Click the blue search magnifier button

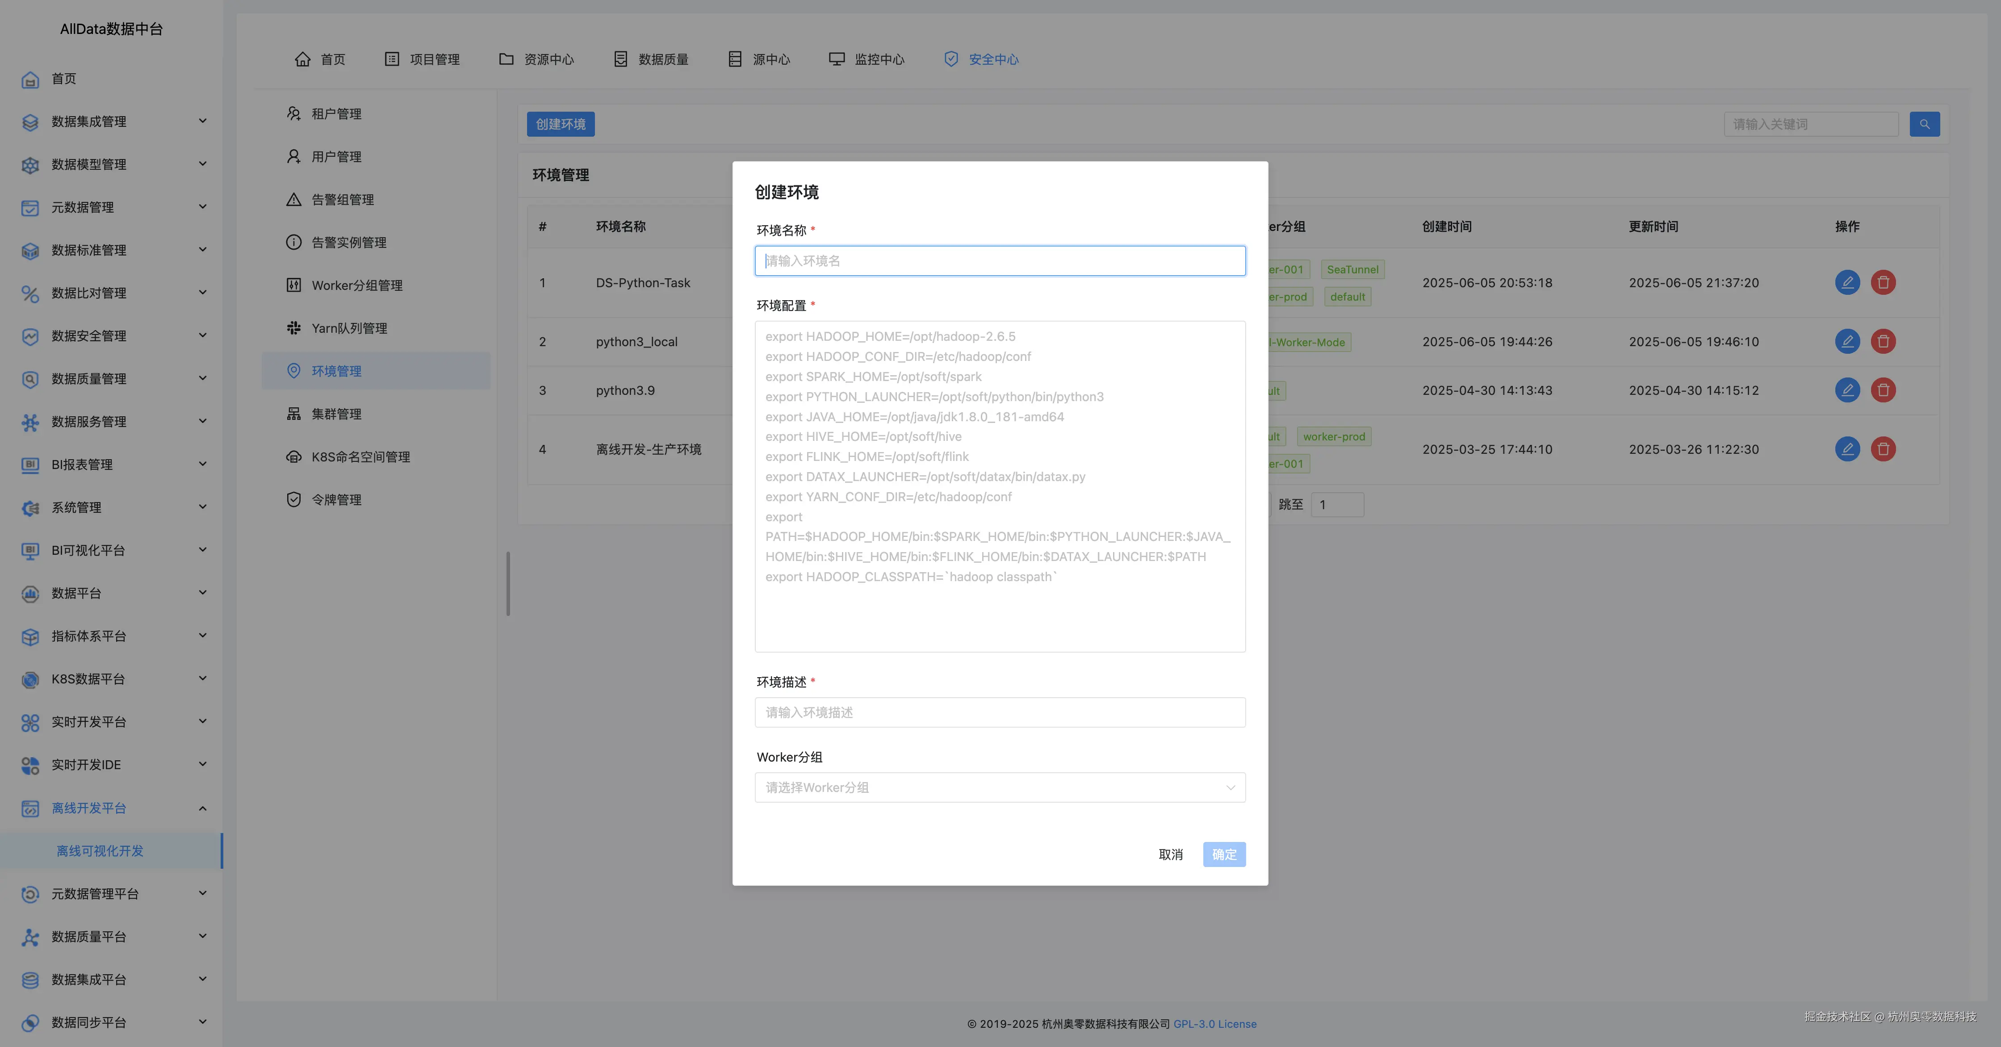(1924, 124)
